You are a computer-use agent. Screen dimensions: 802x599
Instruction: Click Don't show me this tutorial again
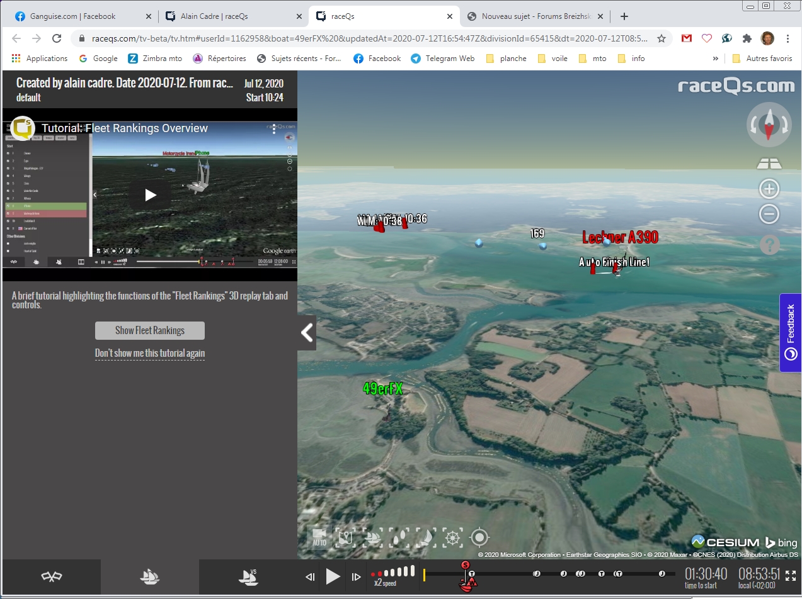[150, 353]
